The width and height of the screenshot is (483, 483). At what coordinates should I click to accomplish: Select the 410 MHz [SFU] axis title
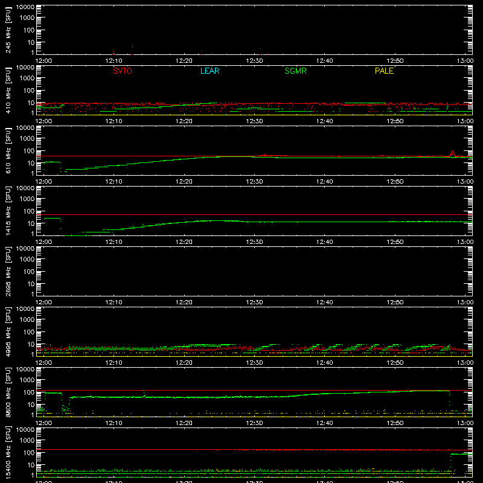coord(8,90)
